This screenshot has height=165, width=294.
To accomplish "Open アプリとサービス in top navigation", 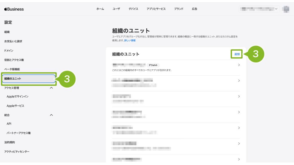I will pos(156,9).
